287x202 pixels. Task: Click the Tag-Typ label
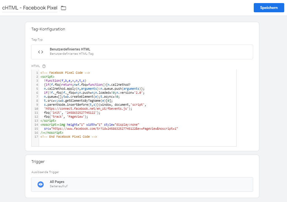click(37, 40)
